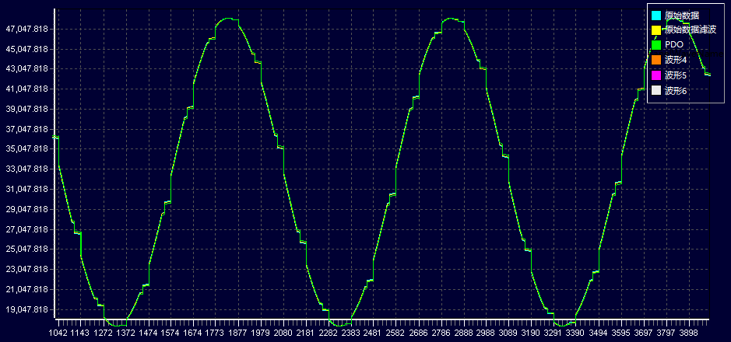Click the 波形5 legend text
731x342 pixels.
(676, 75)
